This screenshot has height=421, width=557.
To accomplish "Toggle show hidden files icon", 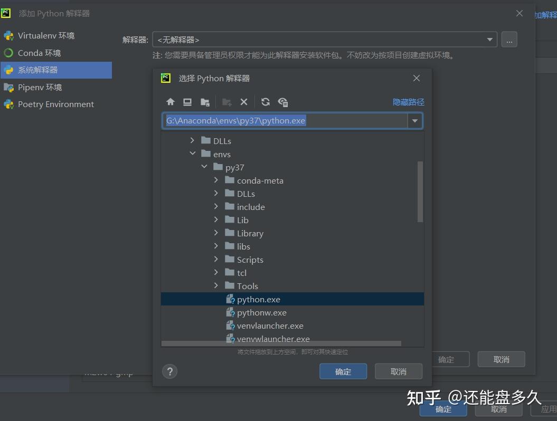I will coord(283,102).
